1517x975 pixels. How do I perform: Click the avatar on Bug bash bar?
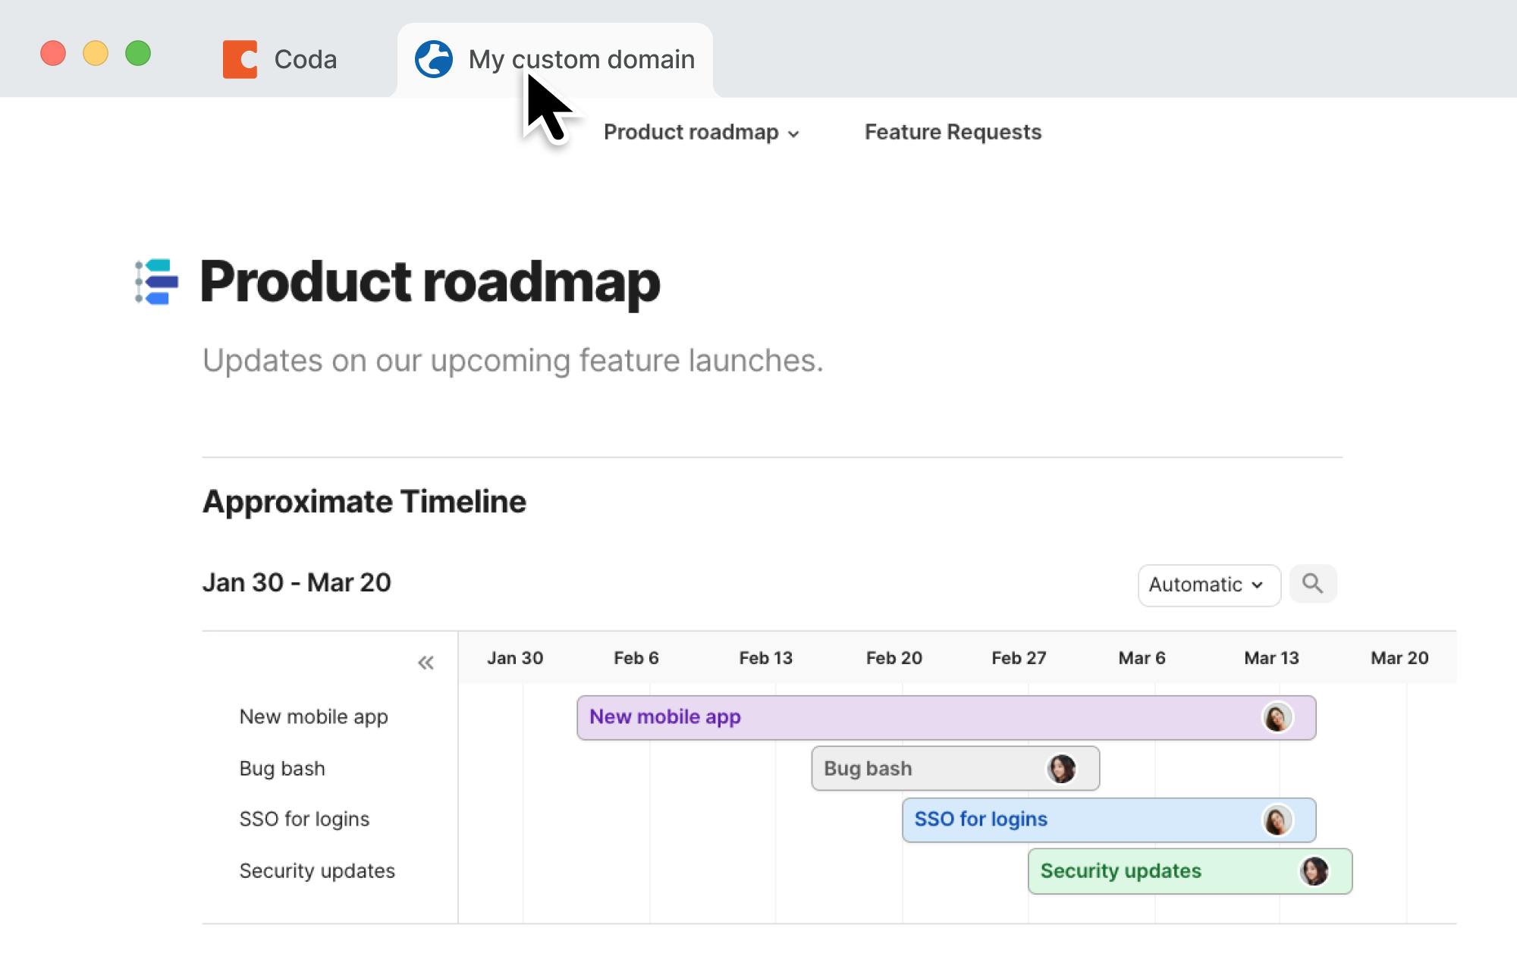point(1061,769)
